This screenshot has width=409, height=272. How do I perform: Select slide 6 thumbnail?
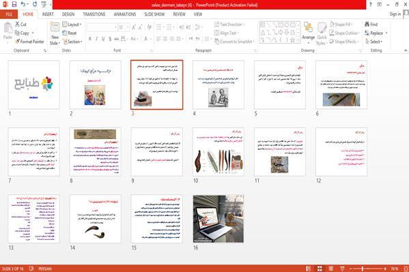(x=341, y=85)
